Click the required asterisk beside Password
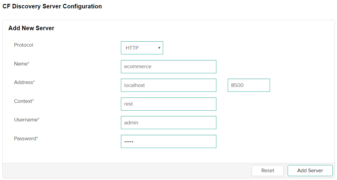Viewport: 337px width, 180px height. [37, 138]
